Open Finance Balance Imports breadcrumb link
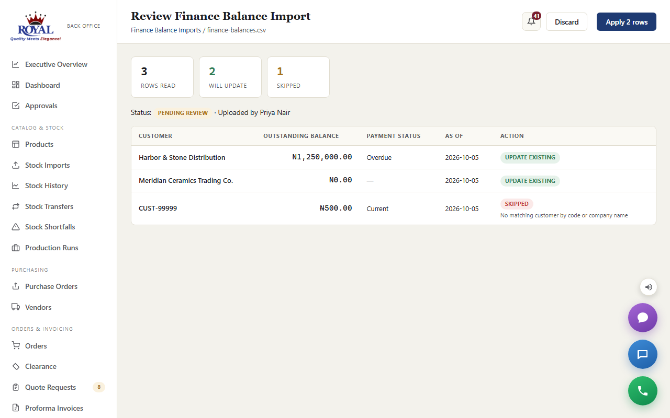670x418 pixels. [166, 30]
